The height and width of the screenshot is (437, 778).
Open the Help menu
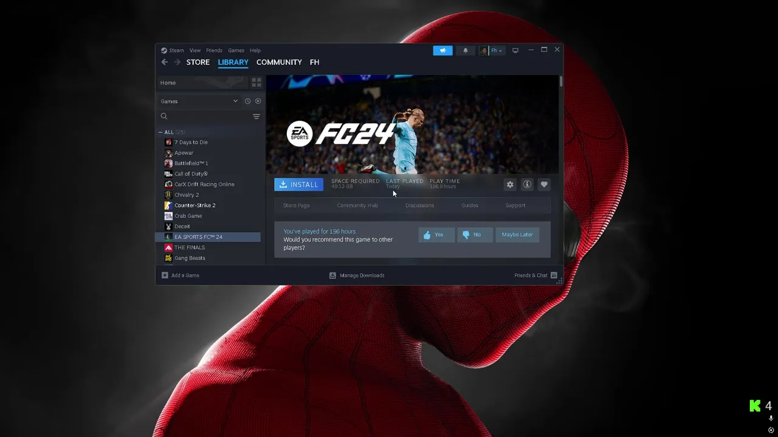coord(255,50)
